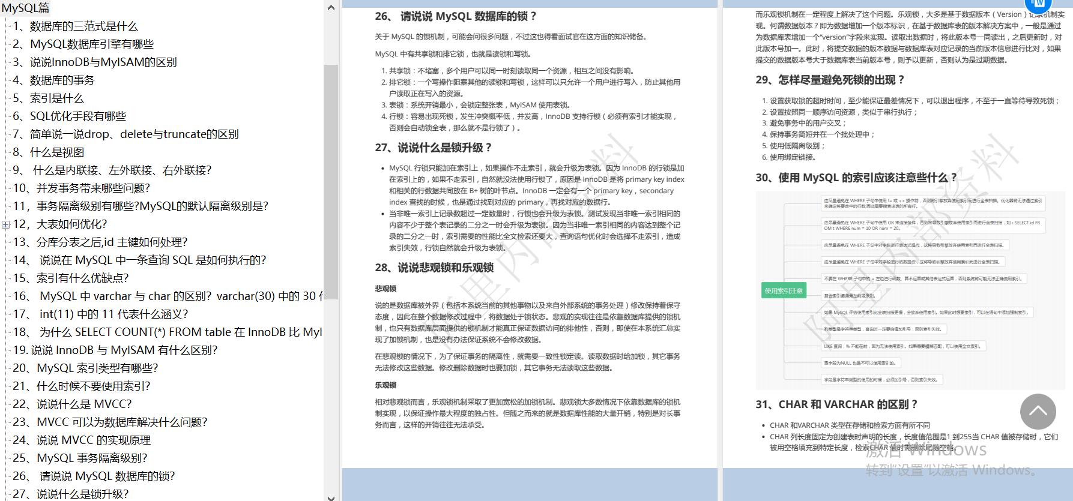The height and width of the screenshot is (501, 1073).
Task: Click the "29、怎样尽量避免死锁的出现?" page heading
Action: pos(829,80)
